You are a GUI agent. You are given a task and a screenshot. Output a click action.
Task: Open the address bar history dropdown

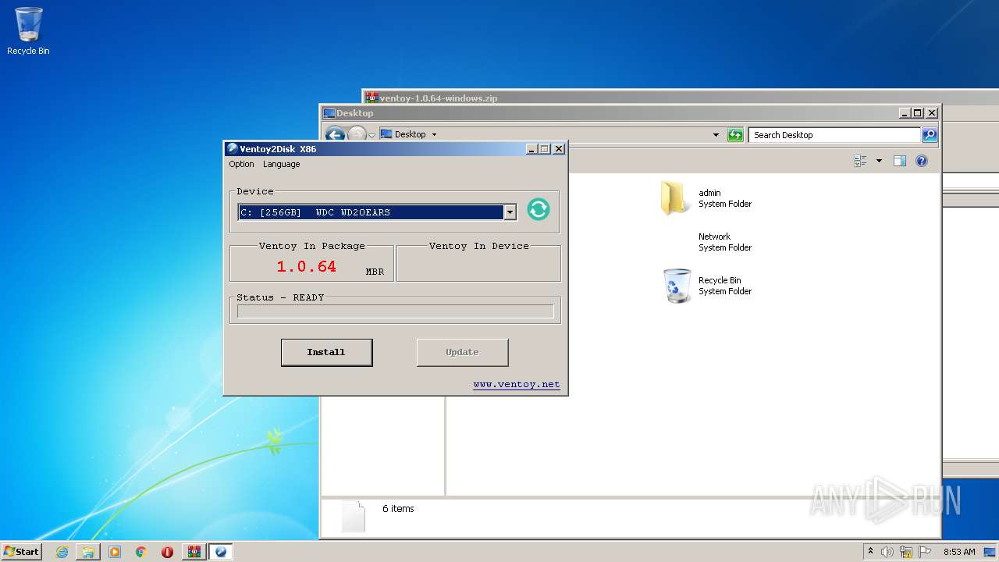click(716, 135)
